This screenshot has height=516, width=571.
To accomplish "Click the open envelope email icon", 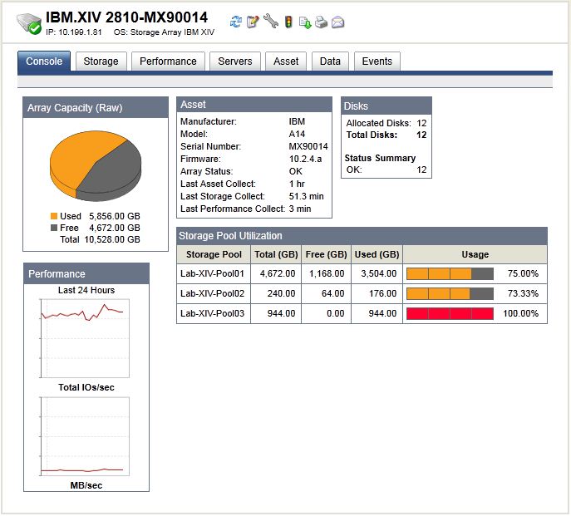I will point(338,22).
